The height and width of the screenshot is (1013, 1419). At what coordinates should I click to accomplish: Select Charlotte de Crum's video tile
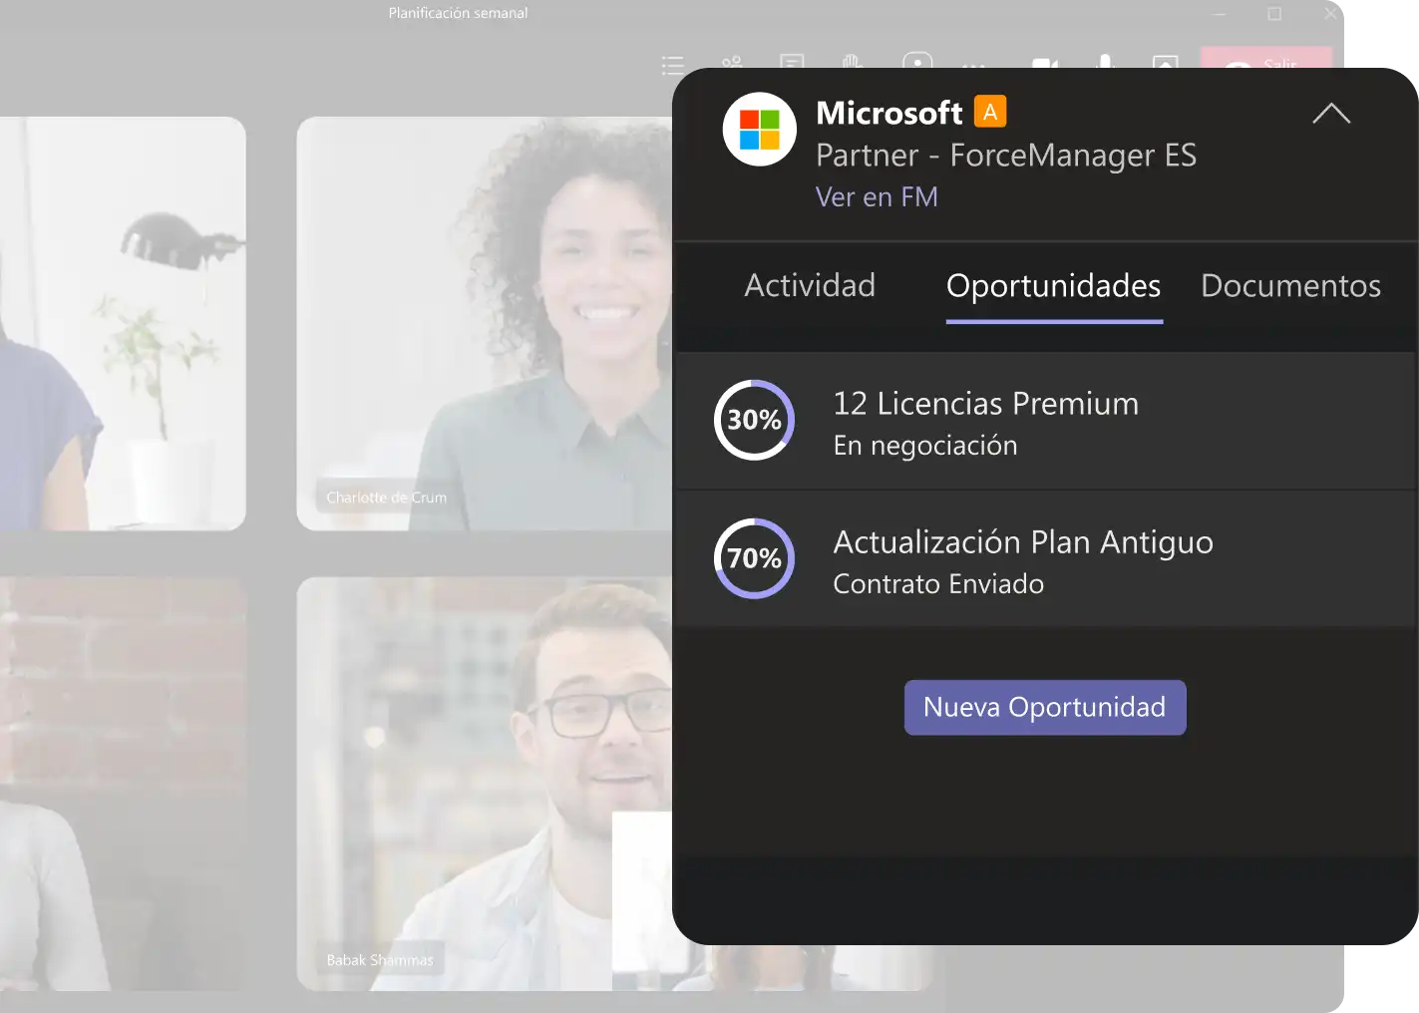point(485,324)
